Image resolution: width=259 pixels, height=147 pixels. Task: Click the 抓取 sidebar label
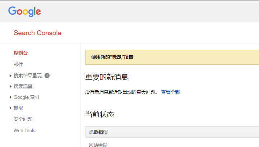18,108
